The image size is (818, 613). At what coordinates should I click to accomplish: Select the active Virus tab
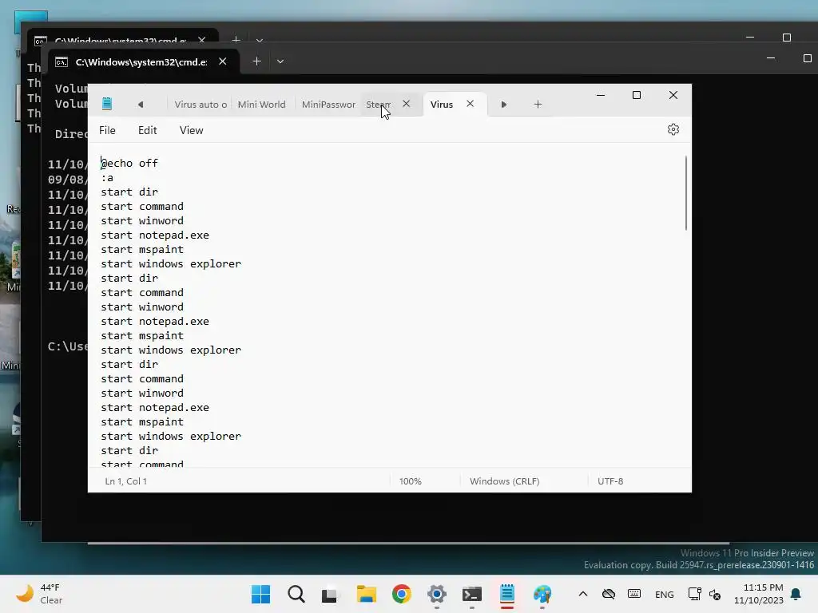[441, 105]
